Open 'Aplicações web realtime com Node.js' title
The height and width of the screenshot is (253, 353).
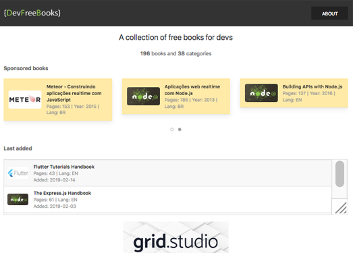[192, 90]
